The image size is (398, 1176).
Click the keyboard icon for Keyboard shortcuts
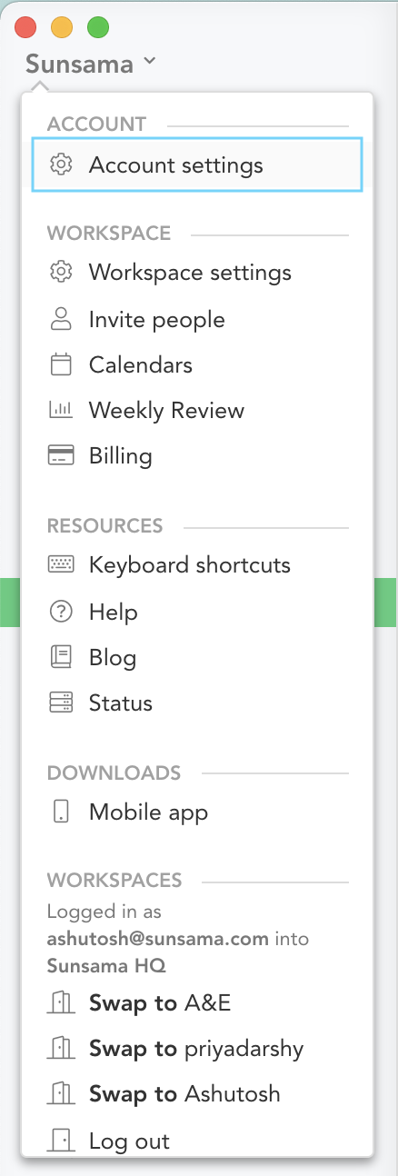61,564
